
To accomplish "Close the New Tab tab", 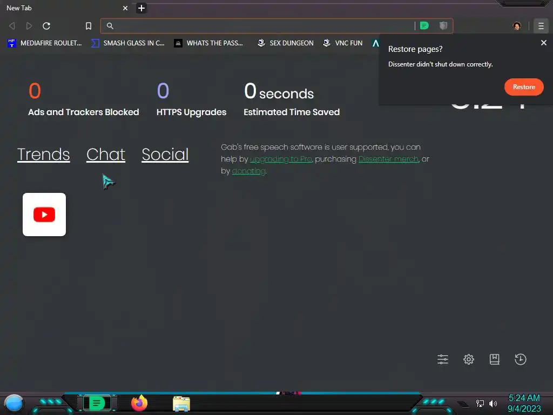I will (125, 8).
